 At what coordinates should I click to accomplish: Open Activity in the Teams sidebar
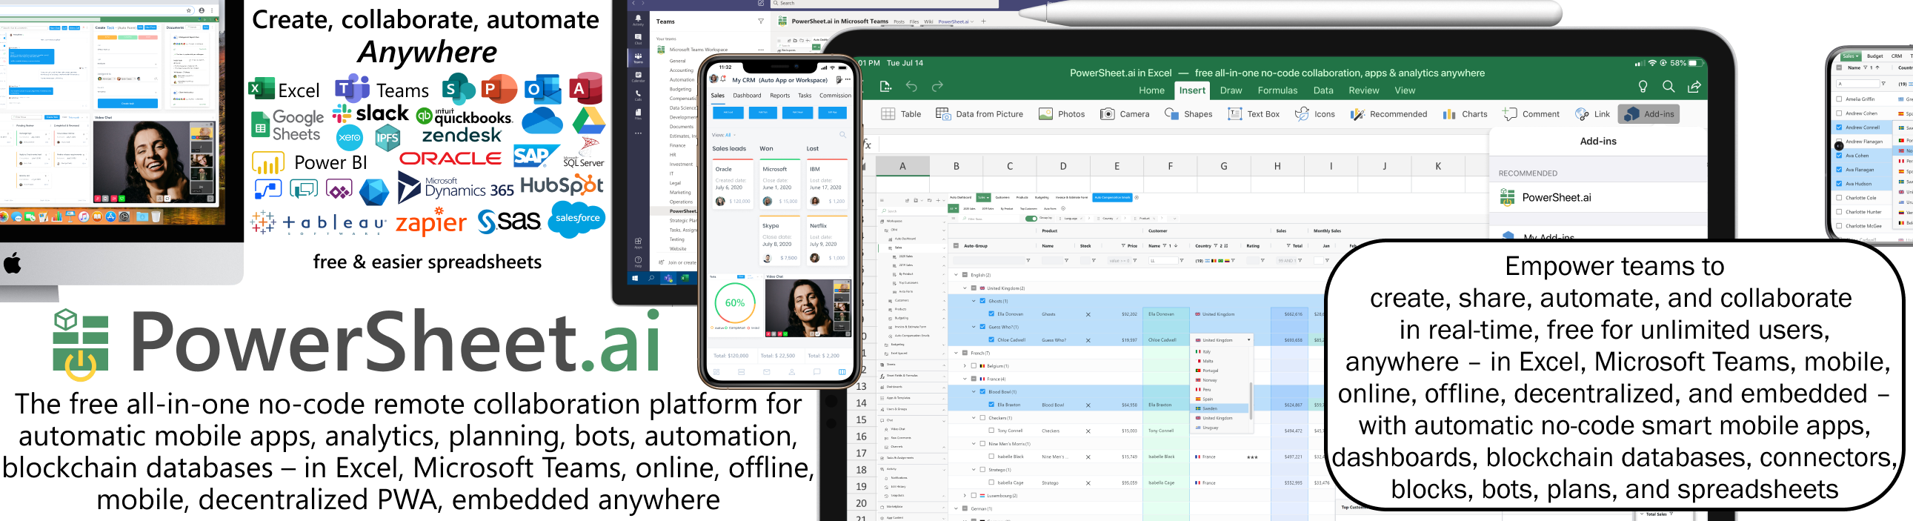[x=638, y=20]
